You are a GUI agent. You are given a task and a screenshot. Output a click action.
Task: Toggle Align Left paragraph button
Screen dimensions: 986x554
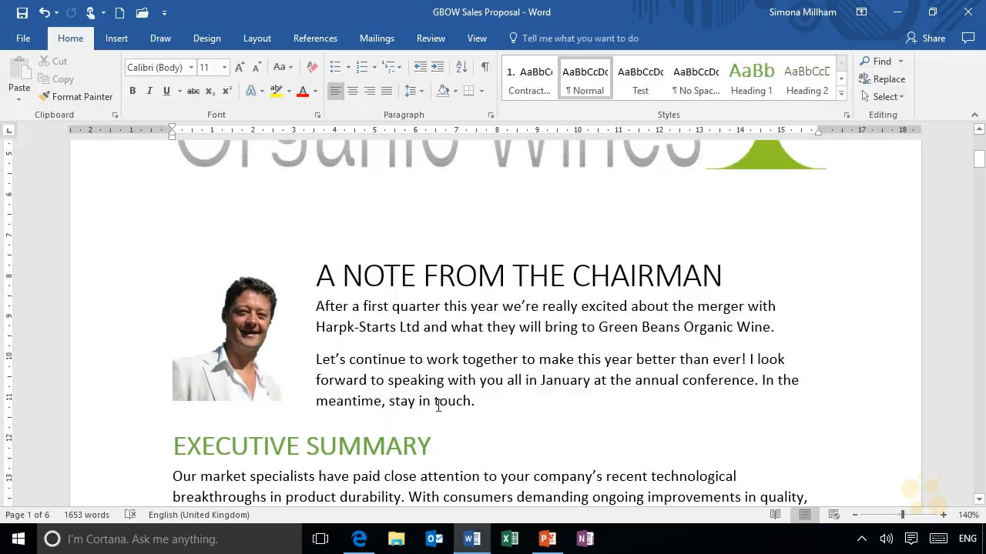pyautogui.click(x=336, y=91)
